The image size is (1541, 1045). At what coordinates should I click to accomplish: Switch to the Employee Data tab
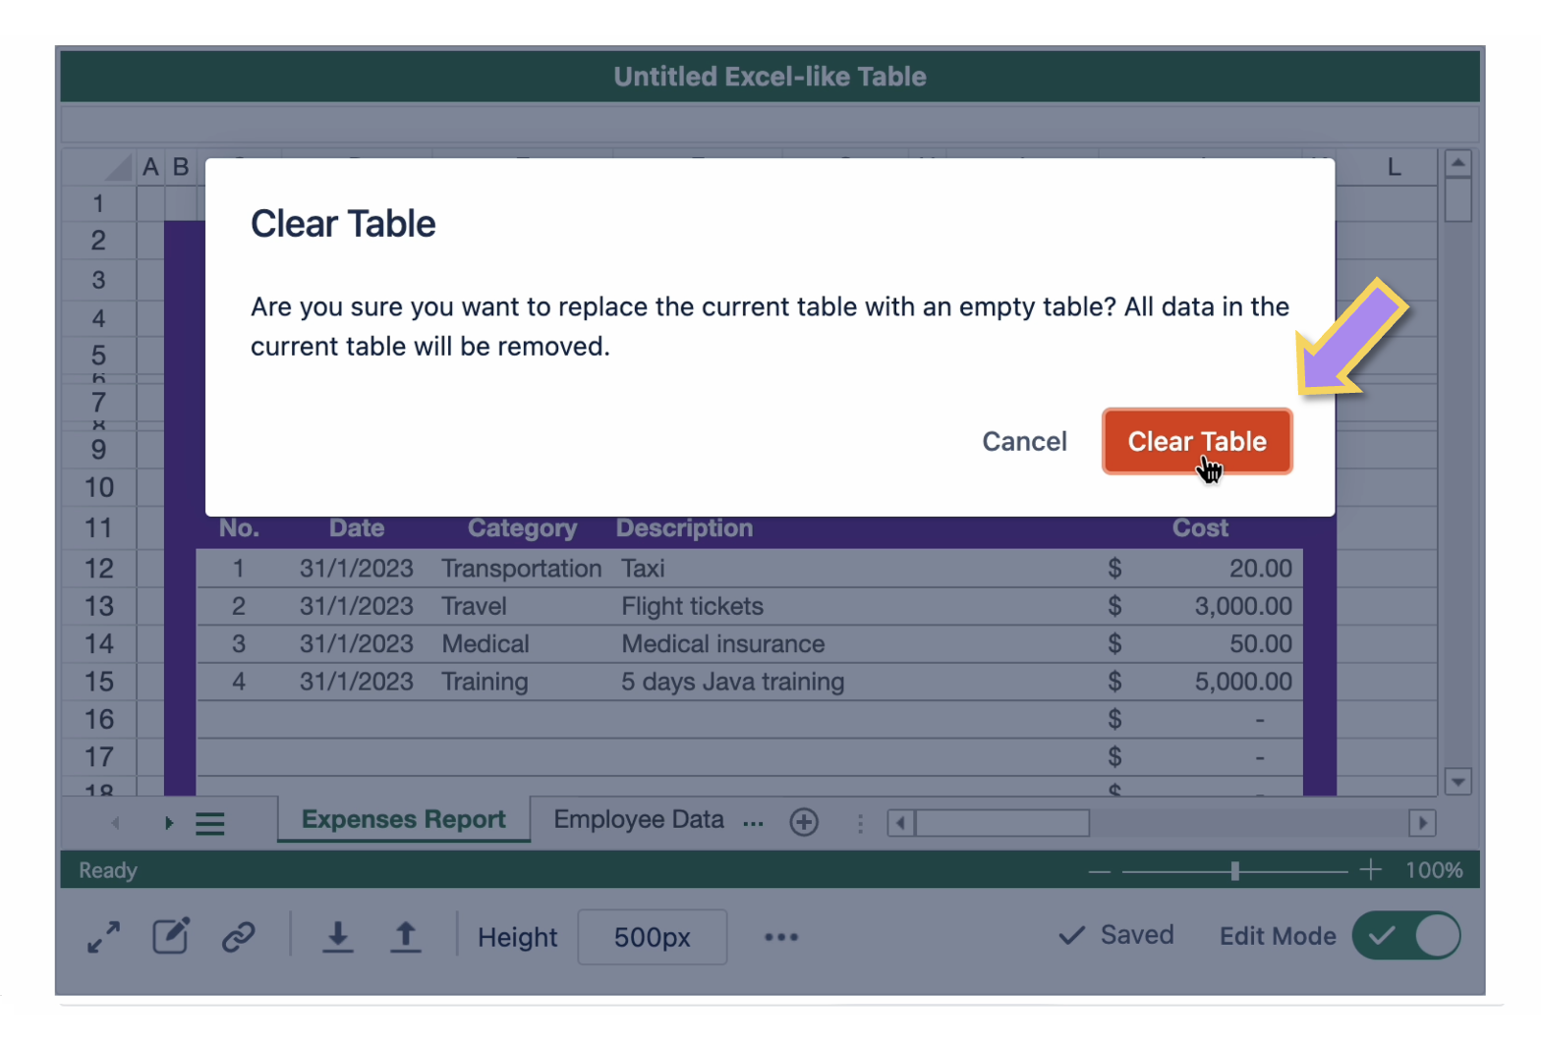click(x=638, y=820)
